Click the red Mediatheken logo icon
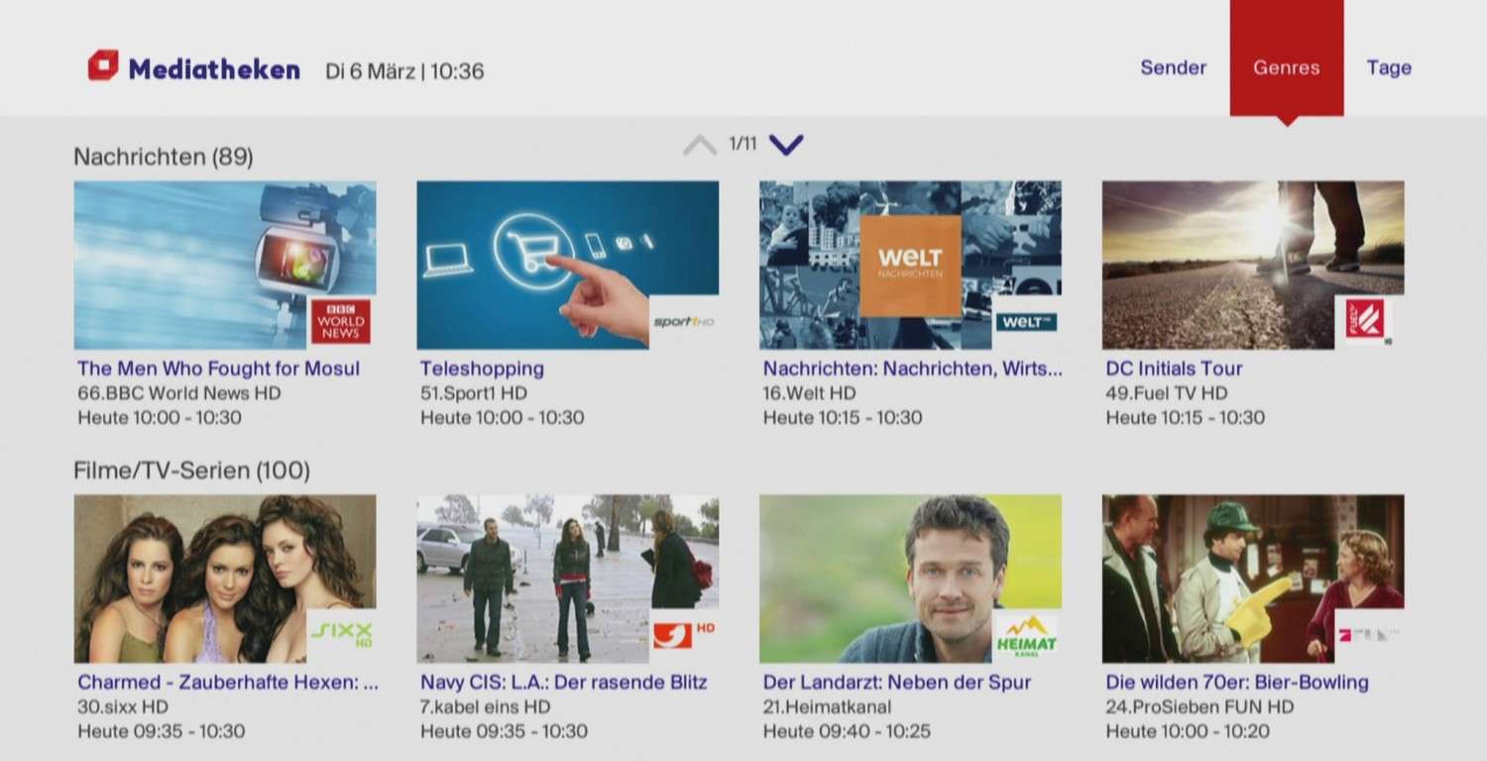Viewport: 1487px width, 761px height. click(102, 65)
